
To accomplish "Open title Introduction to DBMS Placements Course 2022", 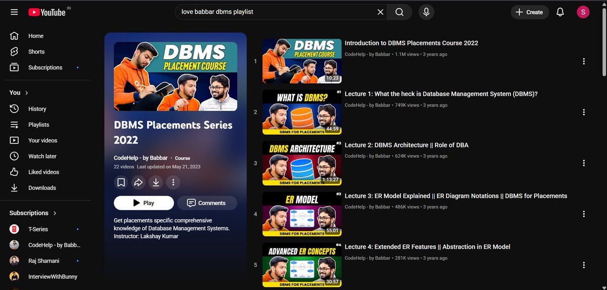I will tap(411, 43).
